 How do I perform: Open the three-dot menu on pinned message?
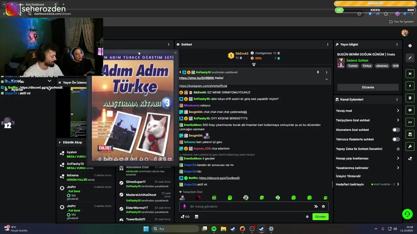coord(327,72)
